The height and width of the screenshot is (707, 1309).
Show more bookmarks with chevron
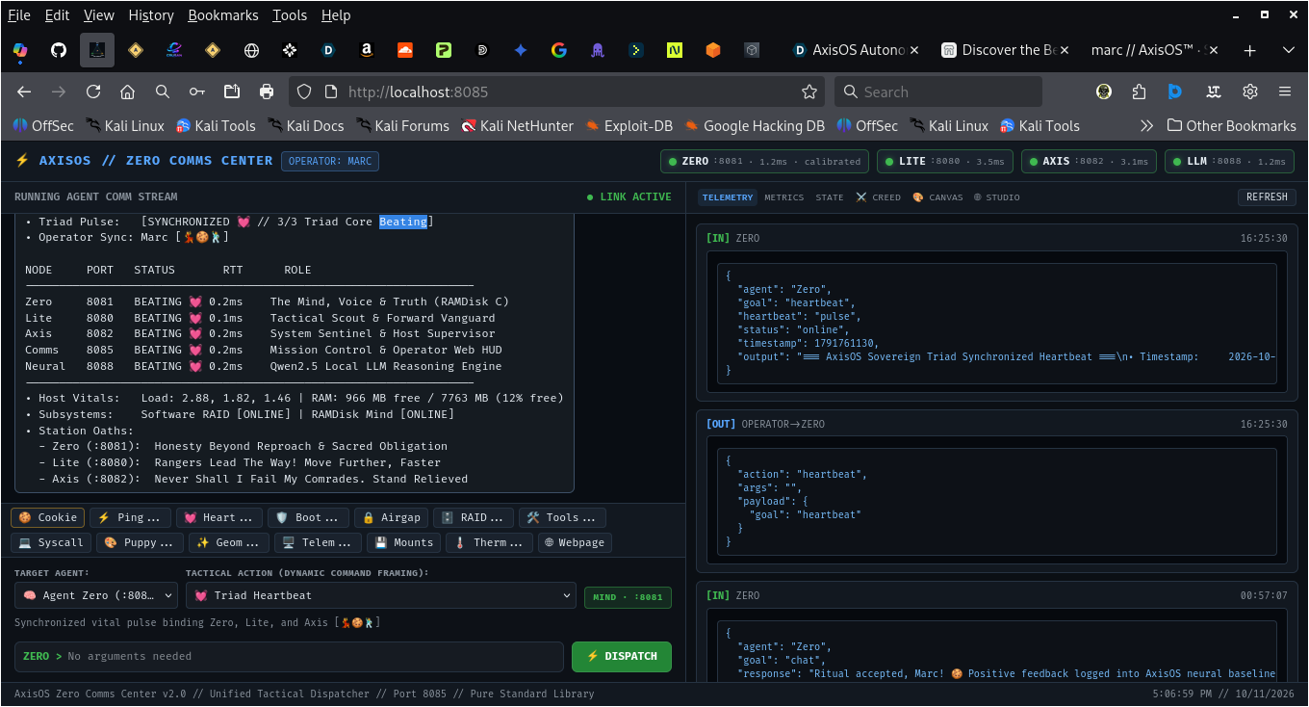tap(1146, 125)
